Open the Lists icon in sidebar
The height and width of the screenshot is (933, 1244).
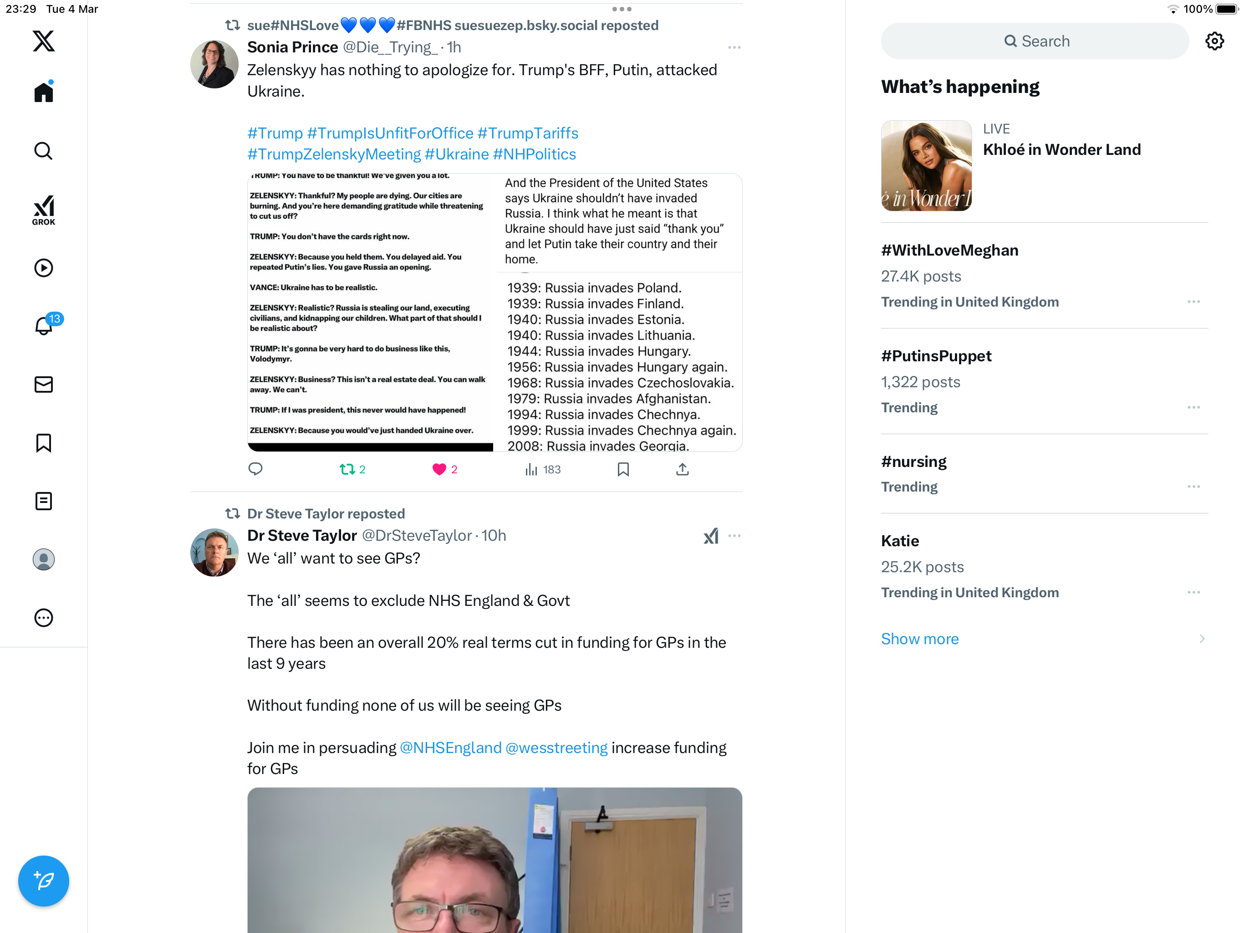[43, 501]
